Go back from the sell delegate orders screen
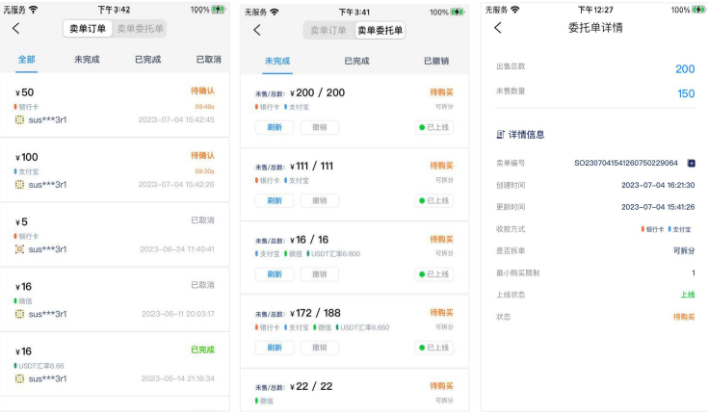 point(257,30)
